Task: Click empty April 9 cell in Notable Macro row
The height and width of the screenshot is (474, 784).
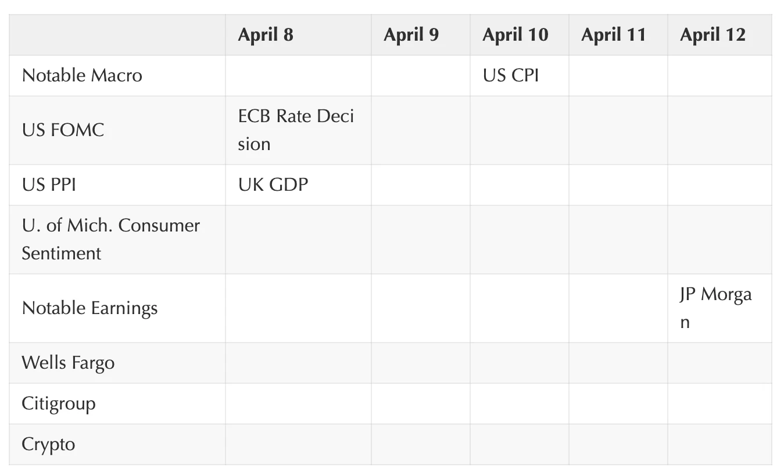Action: click(x=420, y=76)
